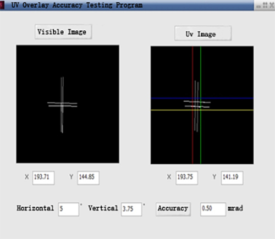This screenshot has width=275, height=239.
Task: Select the Vertical angle input field
Action: [x=131, y=209]
